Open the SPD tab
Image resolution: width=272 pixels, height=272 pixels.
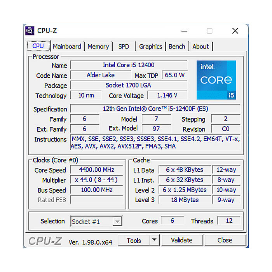[124, 47]
